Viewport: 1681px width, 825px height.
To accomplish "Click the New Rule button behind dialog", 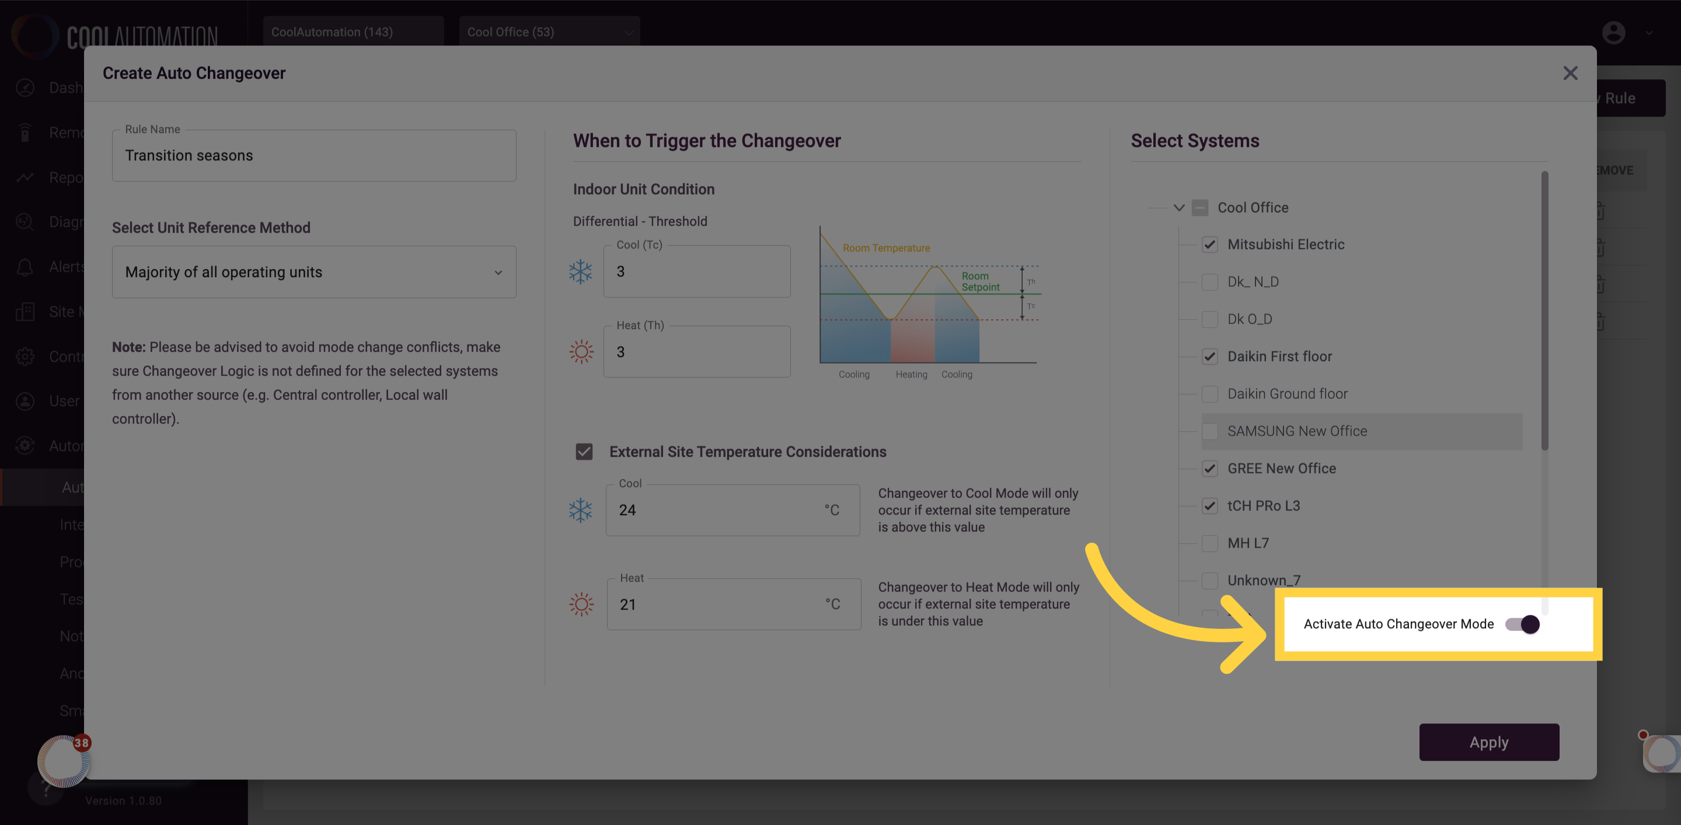I will (x=1630, y=99).
